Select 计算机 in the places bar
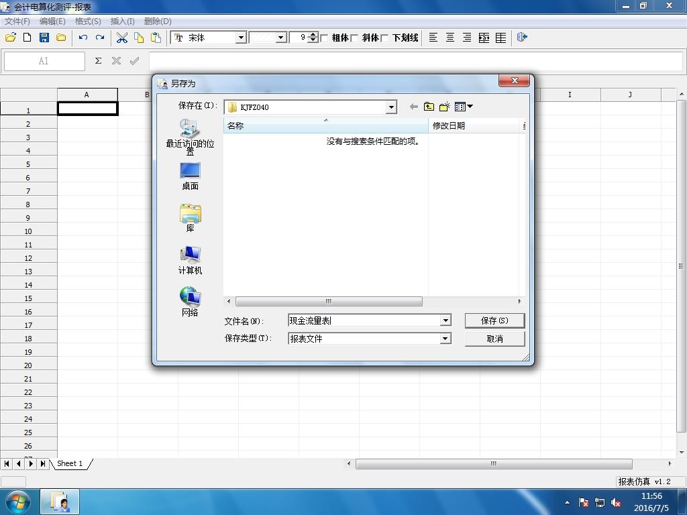Screen dimensions: 687x515 coord(190,260)
